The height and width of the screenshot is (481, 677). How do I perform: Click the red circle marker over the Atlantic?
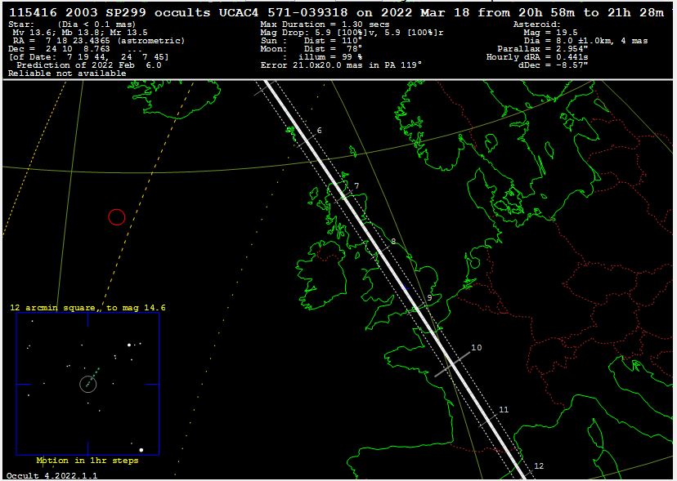point(117,216)
